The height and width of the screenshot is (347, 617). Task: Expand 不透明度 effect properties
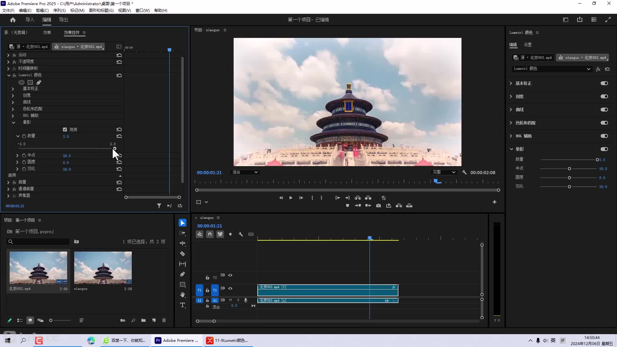coord(8,62)
